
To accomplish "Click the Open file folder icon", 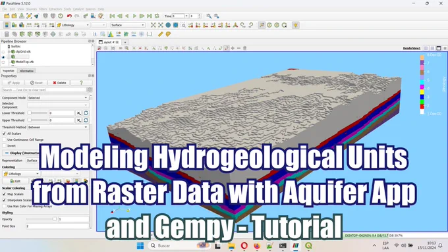I will point(7,16).
